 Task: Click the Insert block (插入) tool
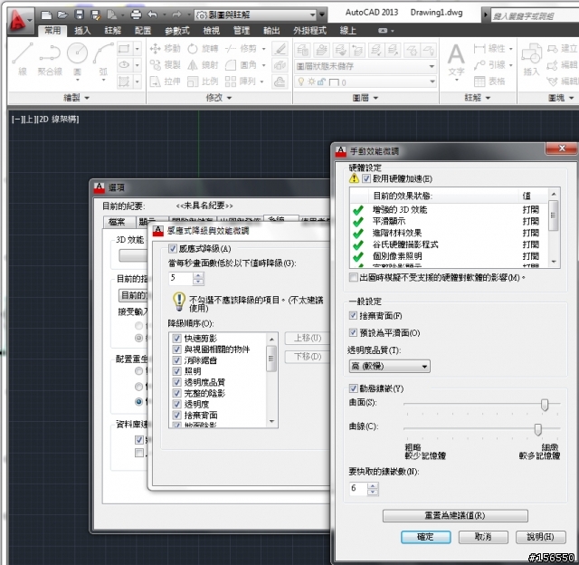coord(531,59)
